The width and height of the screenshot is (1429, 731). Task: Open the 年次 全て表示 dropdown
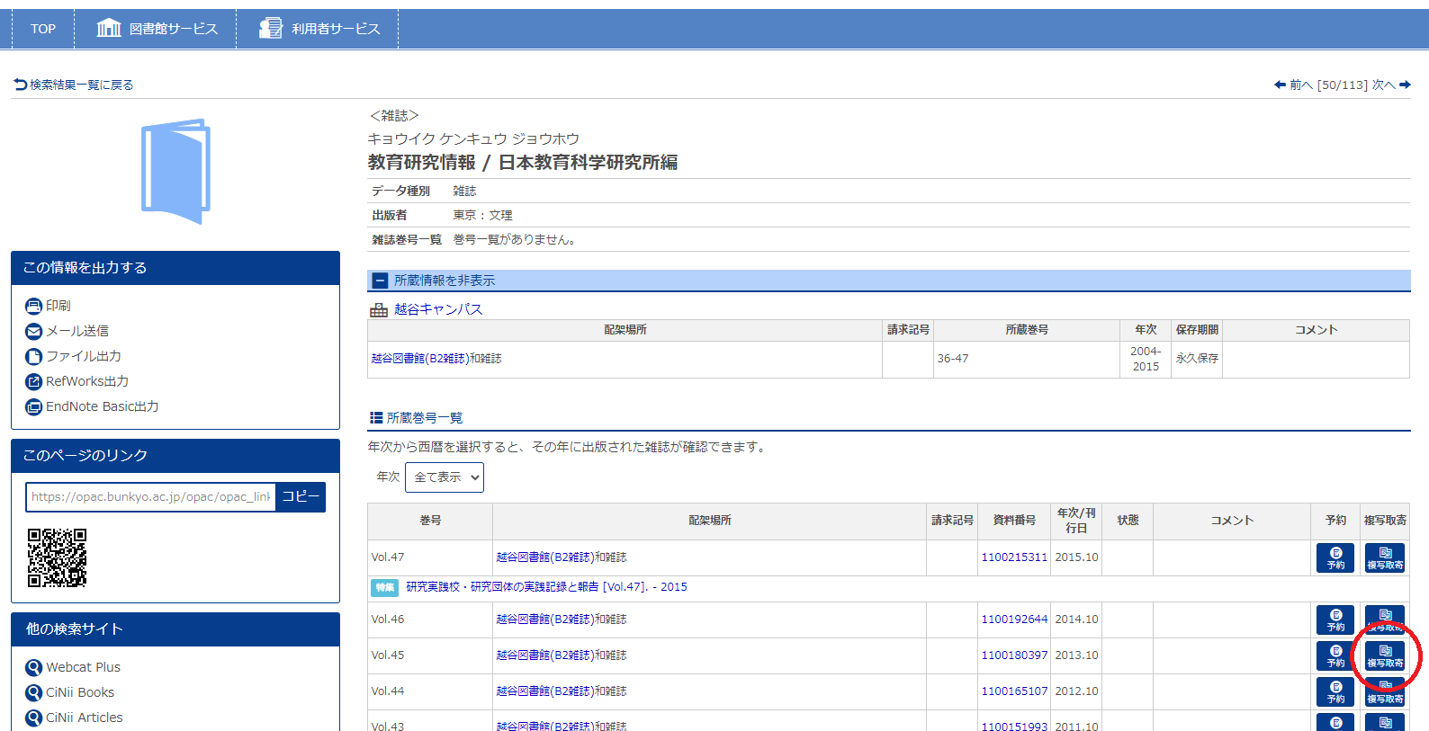pyautogui.click(x=445, y=477)
